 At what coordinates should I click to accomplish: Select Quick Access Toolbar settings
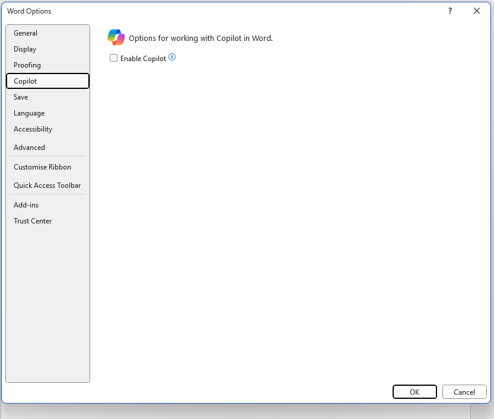[48, 185]
